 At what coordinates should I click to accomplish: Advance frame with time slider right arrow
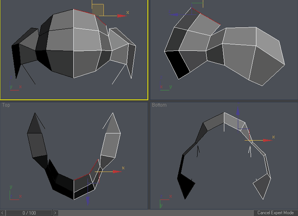(x=55, y=213)
